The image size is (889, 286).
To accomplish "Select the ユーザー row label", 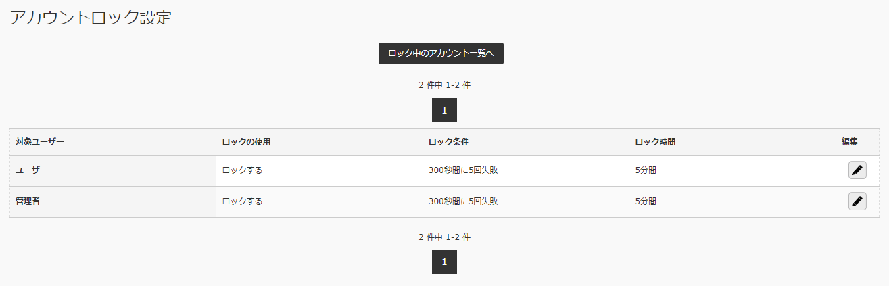I will [32, 170].
